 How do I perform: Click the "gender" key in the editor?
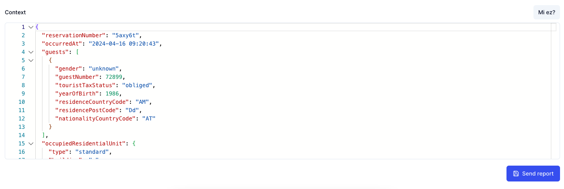point(69,69)
